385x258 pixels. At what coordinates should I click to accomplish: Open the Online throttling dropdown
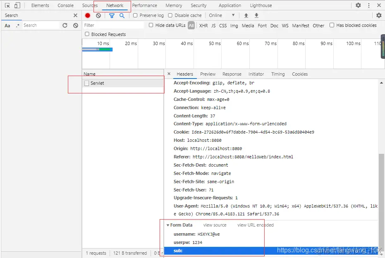222,15
